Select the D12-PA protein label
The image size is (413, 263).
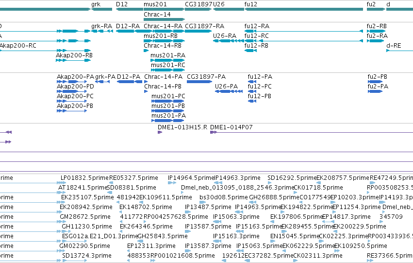(129, 77)
